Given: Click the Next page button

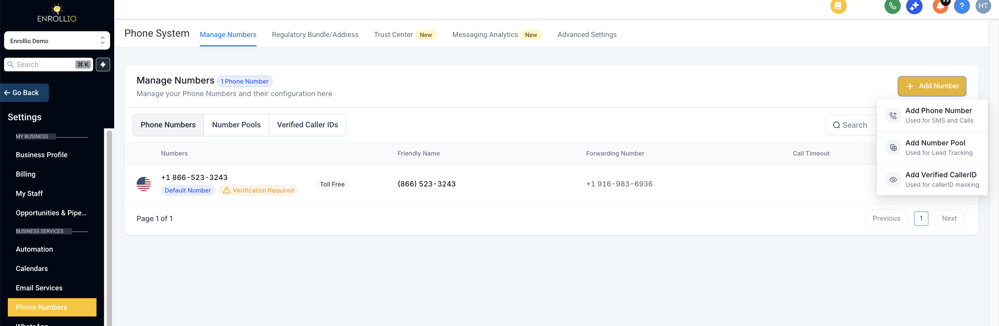Looking at the screenshot, I should point(949,219).
